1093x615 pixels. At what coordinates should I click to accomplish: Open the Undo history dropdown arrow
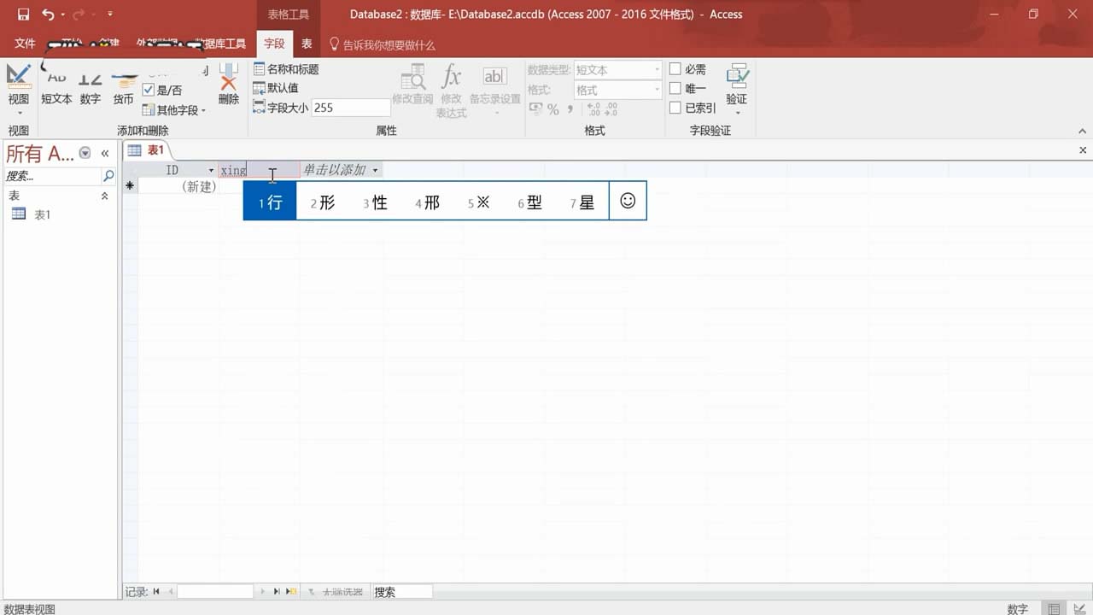pyautogui.click(x=63, y=15)
